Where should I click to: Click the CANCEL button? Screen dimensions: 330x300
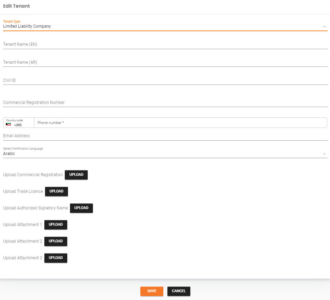tap(179, 291)
